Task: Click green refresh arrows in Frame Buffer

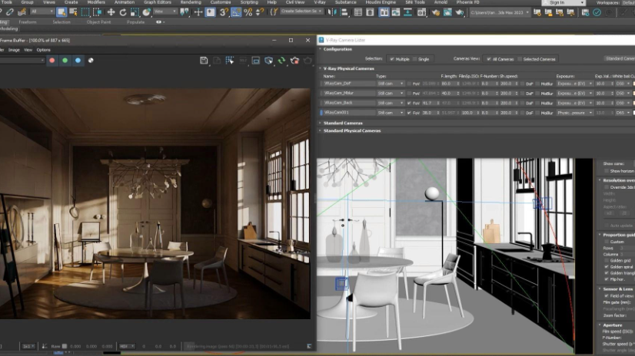Action: click(x=281, y=61)
